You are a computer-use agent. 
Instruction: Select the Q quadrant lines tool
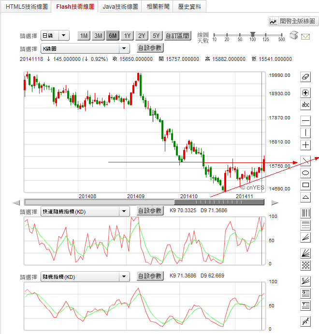[305, 293]
